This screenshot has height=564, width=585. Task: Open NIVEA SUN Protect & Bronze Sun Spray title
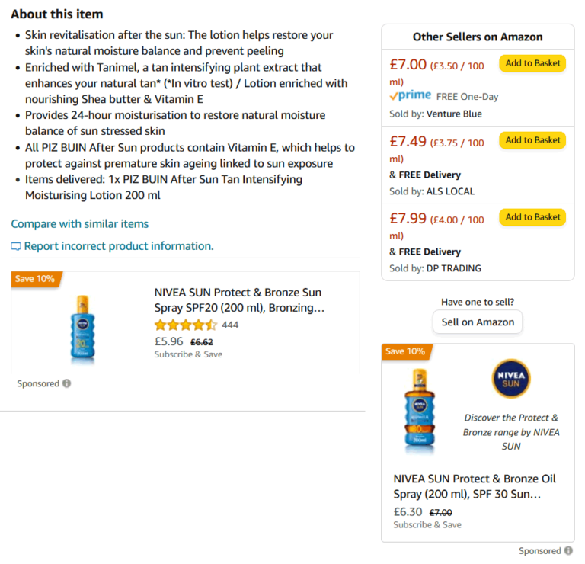pos(239,300)
